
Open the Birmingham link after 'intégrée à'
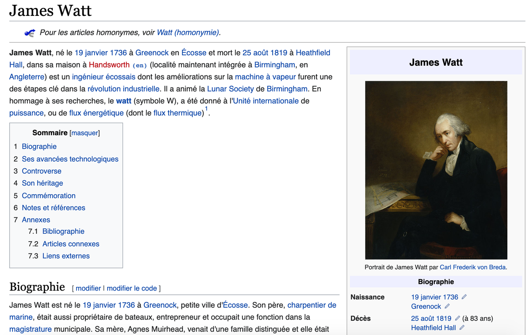coord(275,65)
